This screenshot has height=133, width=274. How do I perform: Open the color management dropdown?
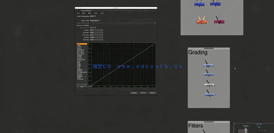pyautogui.click(x=93, y=16)
